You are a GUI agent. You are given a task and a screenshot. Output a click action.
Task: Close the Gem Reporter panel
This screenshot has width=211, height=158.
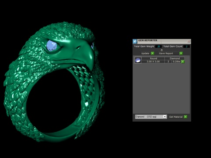189,41
